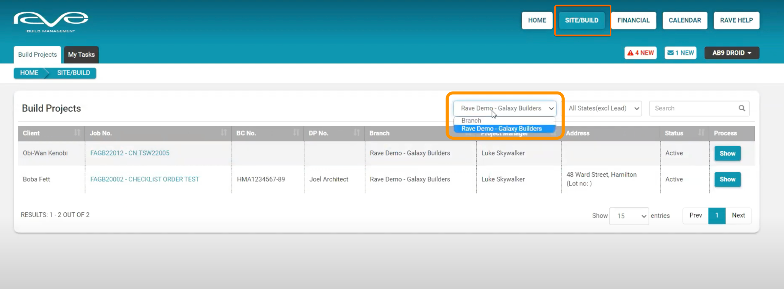
Task: Open the CALENDAR menu
Action: (684, 20)
